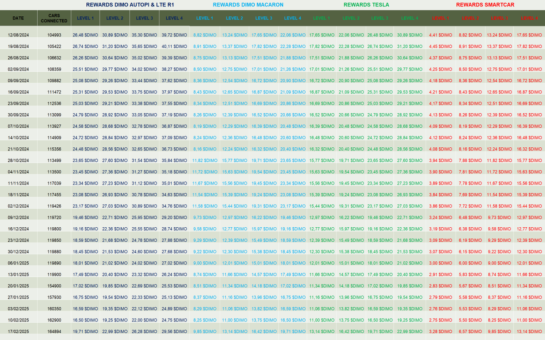Click LEVEL 4 header under Smartcar rewards
This screenshot has height=340, width=545.
tap(529, 18)
